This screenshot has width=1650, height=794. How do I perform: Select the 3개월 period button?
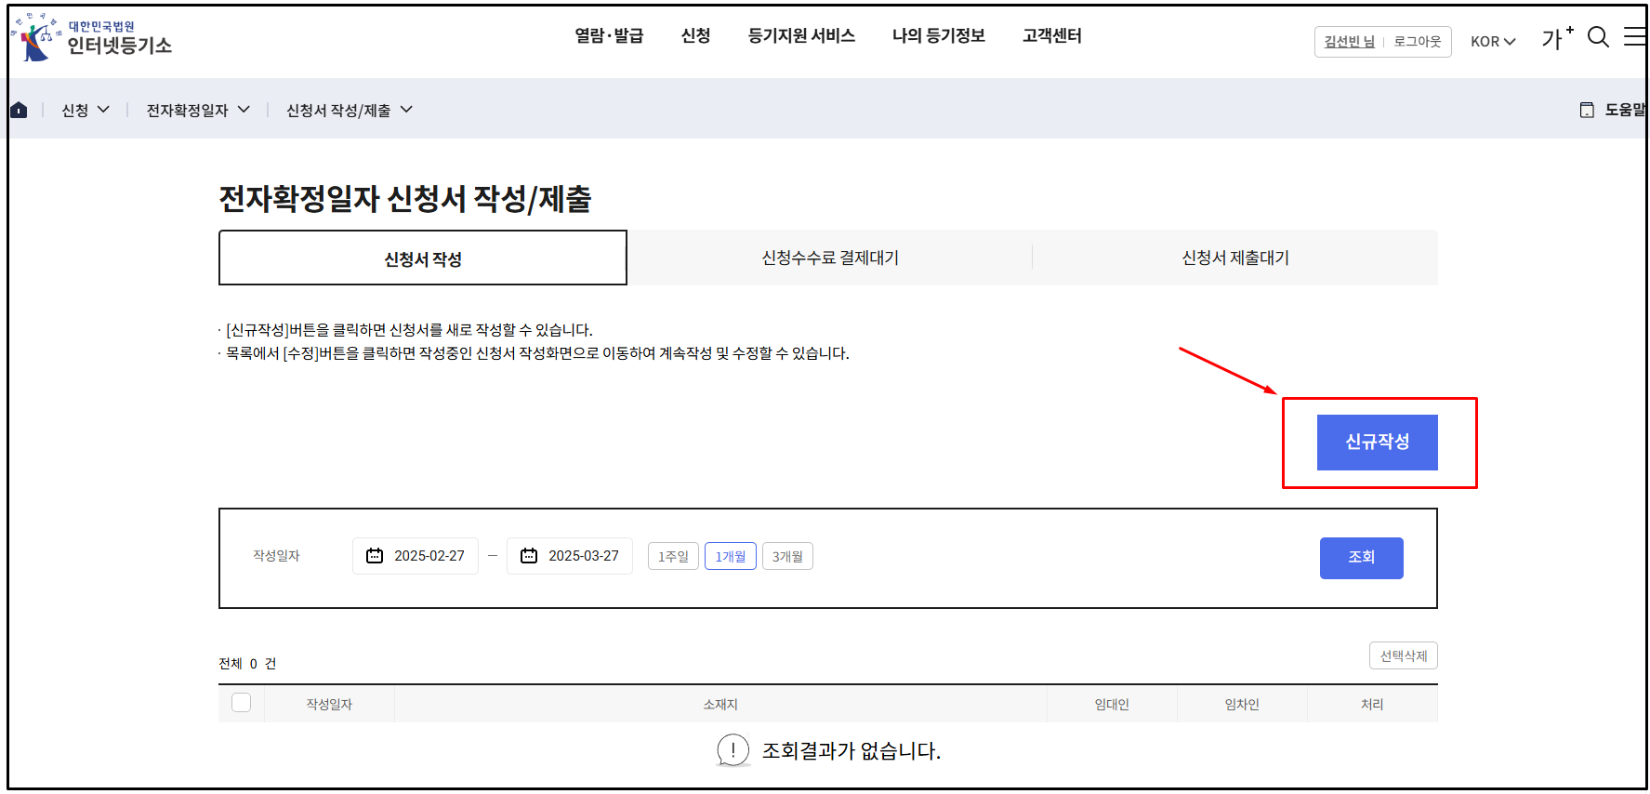(787, 556)
